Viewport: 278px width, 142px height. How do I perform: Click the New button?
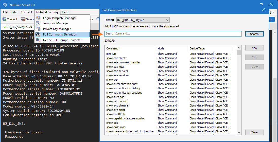(x=254, y=48)
